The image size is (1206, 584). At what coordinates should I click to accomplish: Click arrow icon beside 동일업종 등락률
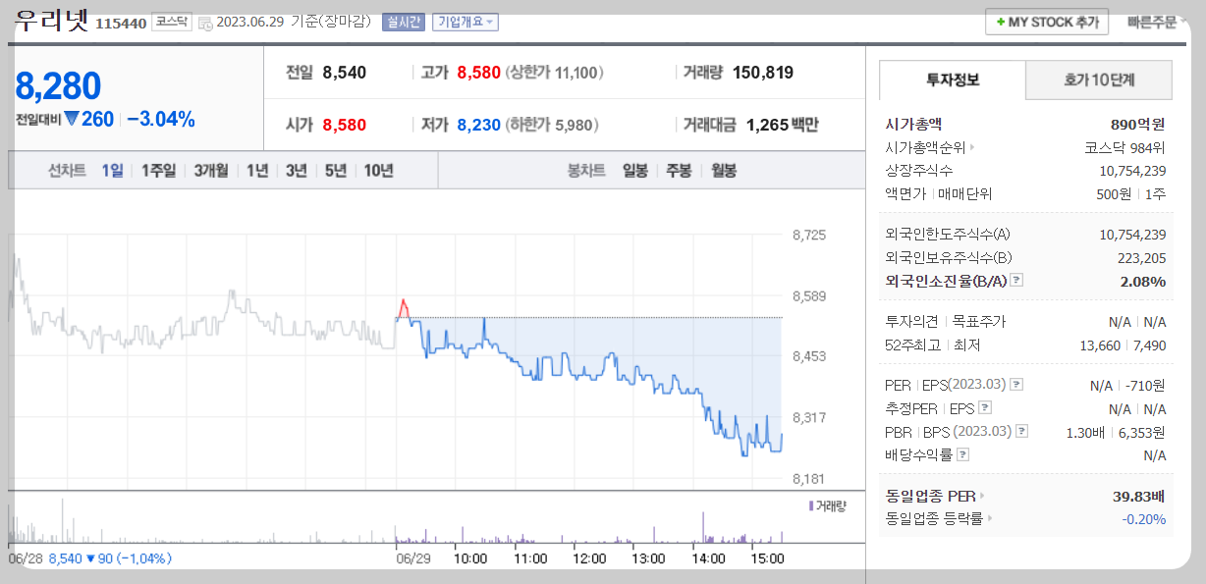pos(990,519)
